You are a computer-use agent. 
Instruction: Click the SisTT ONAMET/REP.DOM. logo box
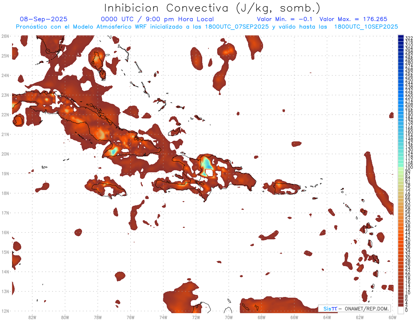(x=354, y=308)
